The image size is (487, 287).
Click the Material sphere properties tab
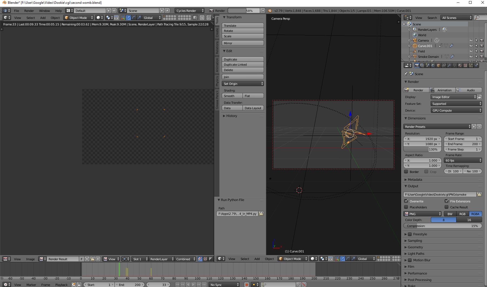(460, 65)
